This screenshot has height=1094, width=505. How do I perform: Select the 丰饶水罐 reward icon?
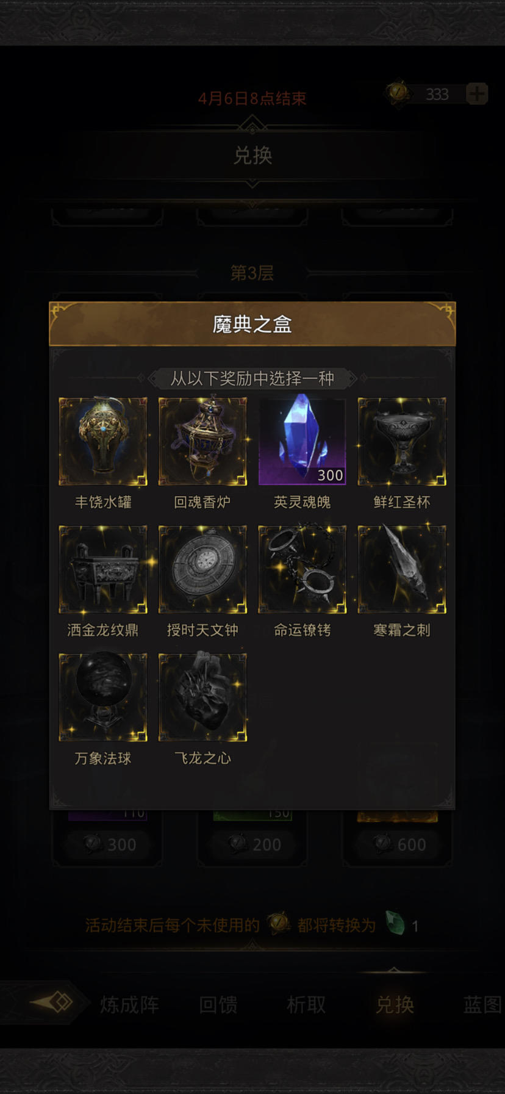pyautogui.click(x=102, y=441)
